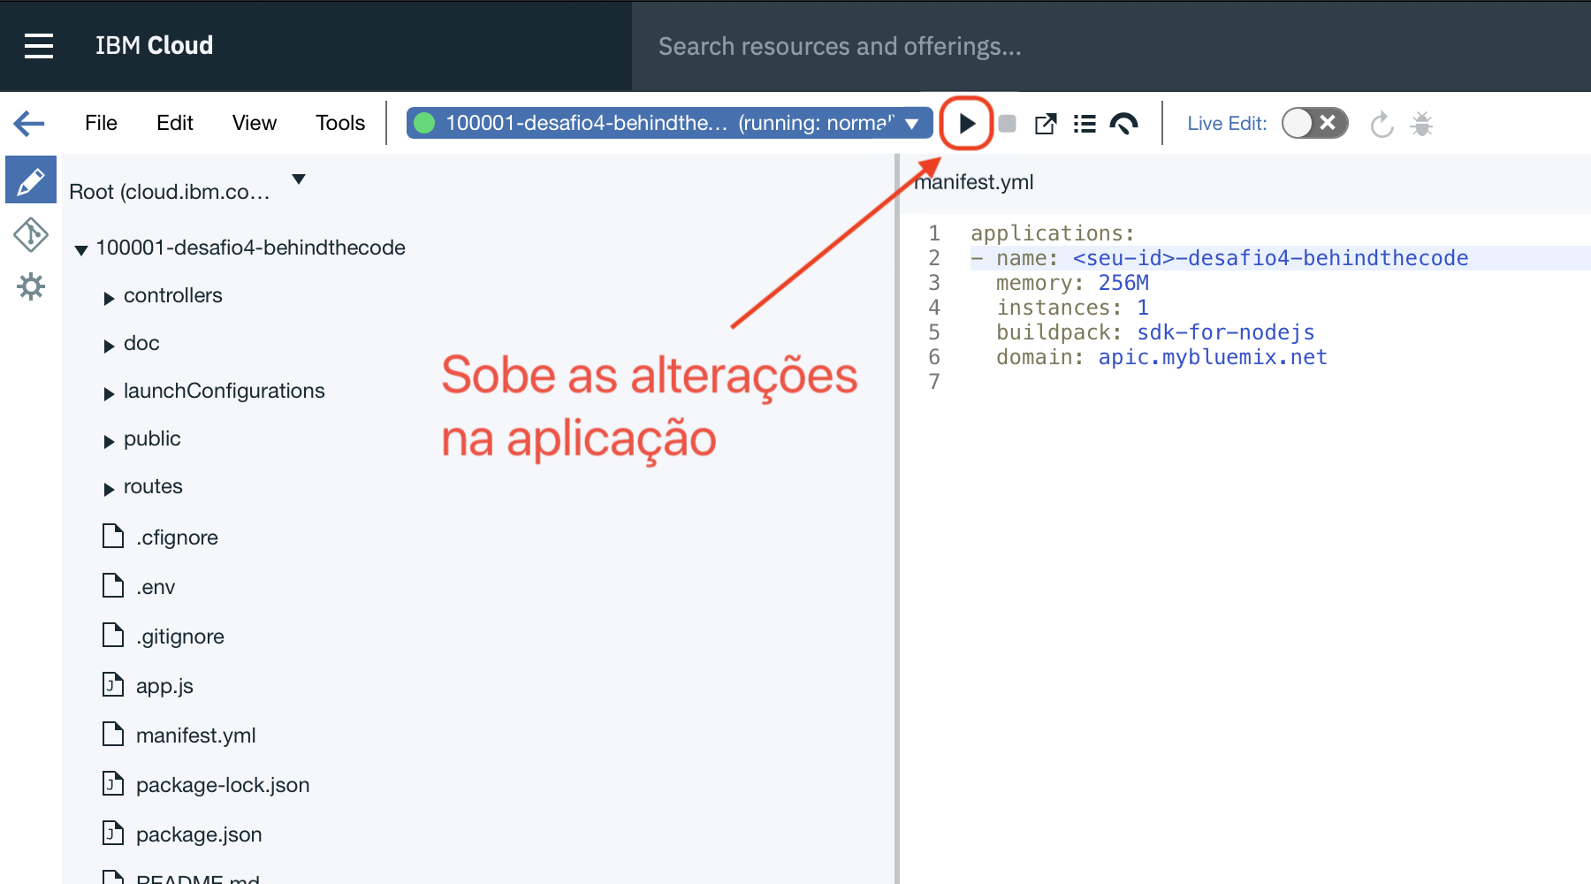Expand the routes folder

109,489
